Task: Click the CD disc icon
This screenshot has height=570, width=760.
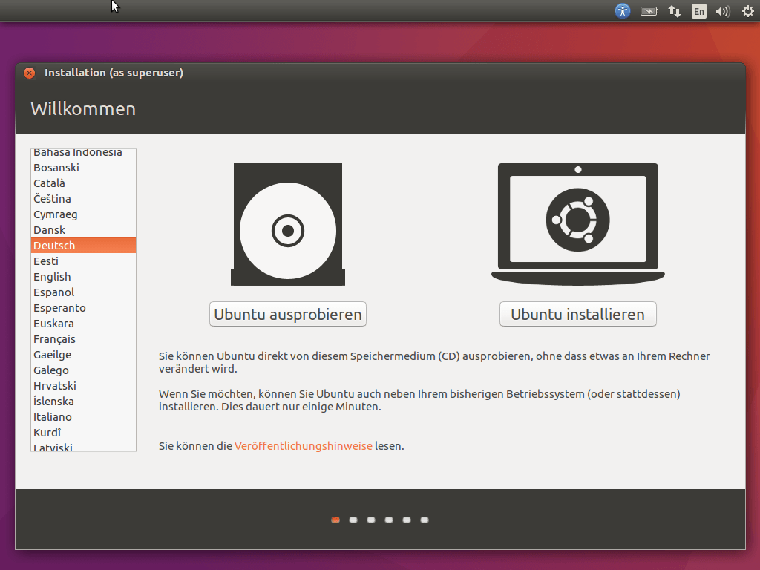Action: pyautogui.click(x=288, y=224)
